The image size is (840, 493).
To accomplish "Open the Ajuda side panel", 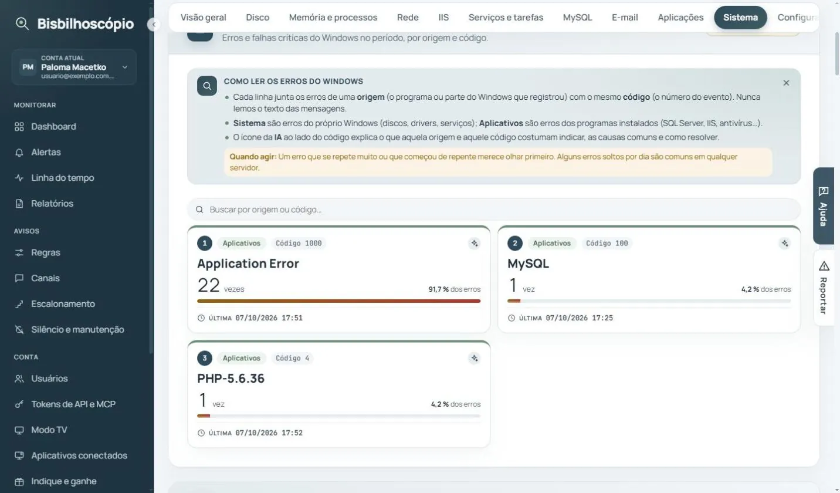I will click(824, 206).
